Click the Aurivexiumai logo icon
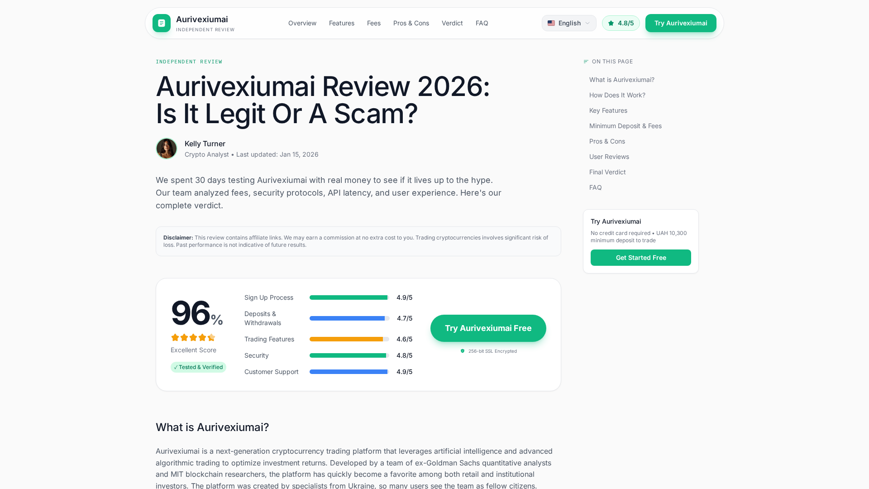 (161, 23)
